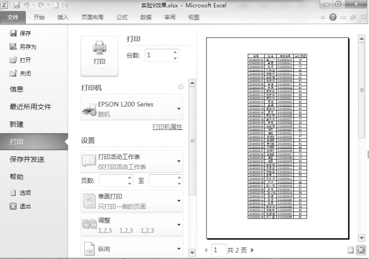Open the 调整 collation dropdown
Image resolution: width=369 pixels, height=259 pixels.
point(132,225)
